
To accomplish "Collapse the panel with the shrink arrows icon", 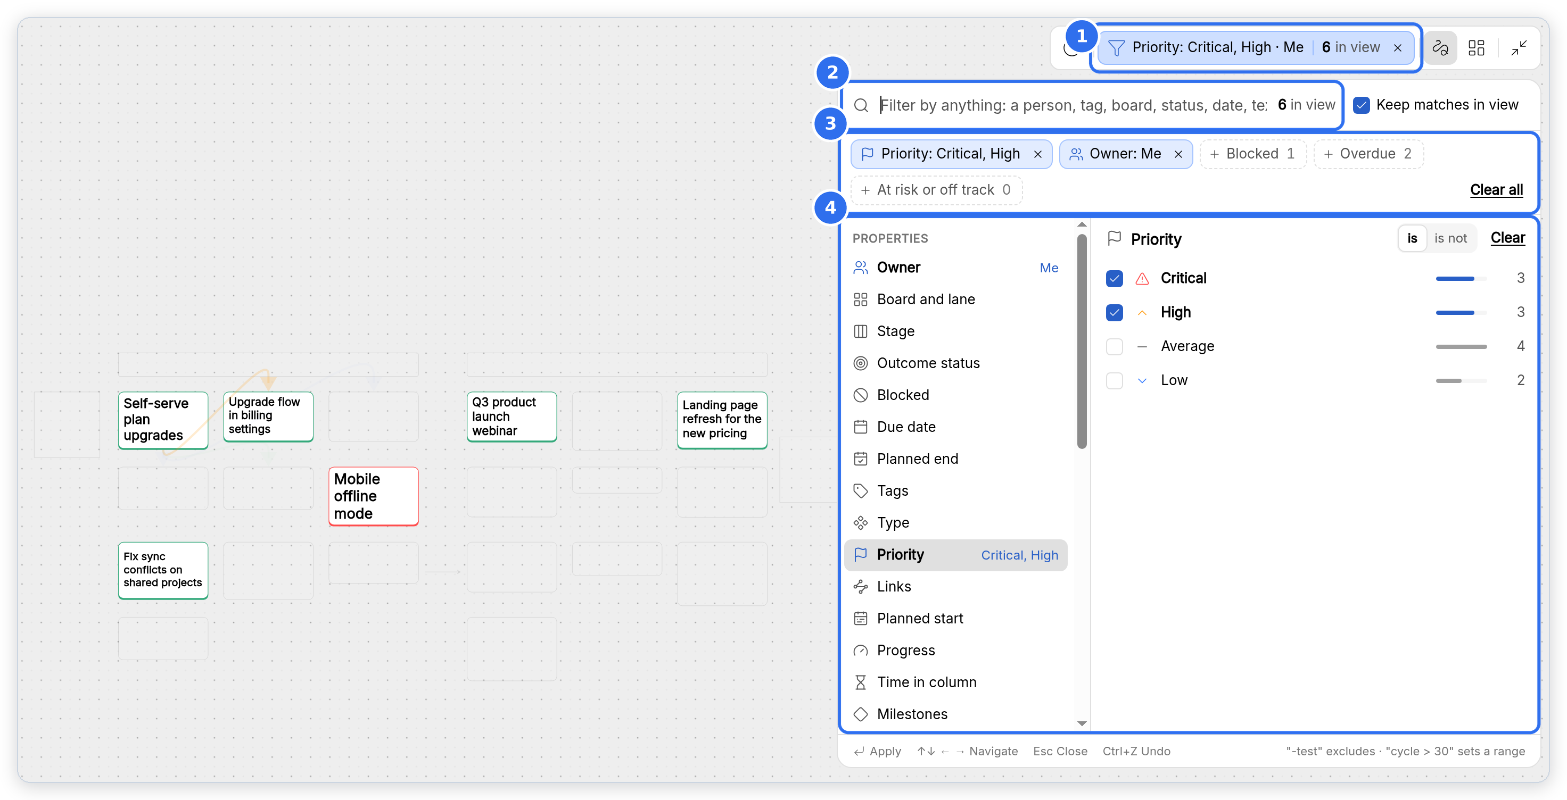I will pyautogui.click(x=1519, y=47).
